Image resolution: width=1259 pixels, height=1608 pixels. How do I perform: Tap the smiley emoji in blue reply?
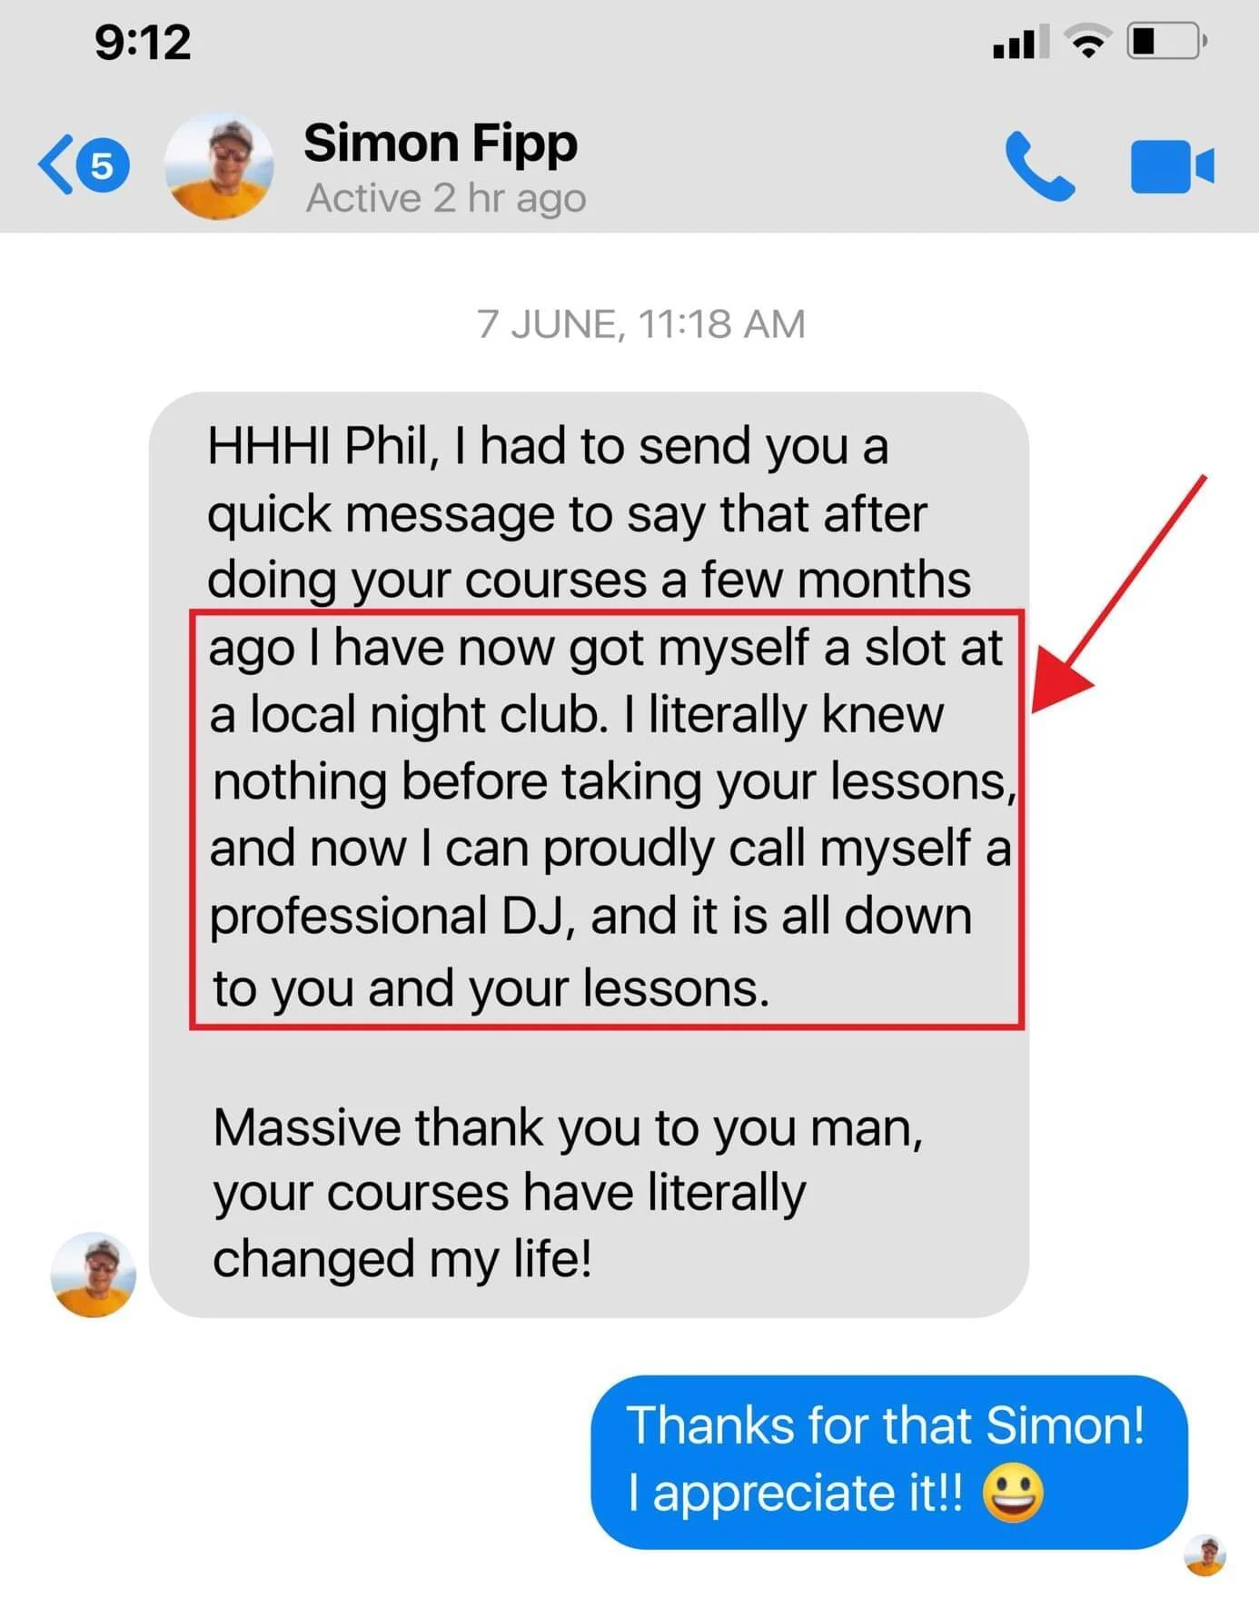(x=1013, y=1494)
